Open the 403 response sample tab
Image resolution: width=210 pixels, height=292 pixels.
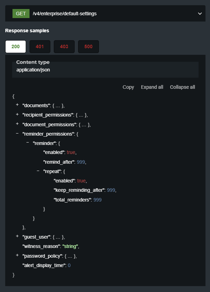(x=64, y=46)
